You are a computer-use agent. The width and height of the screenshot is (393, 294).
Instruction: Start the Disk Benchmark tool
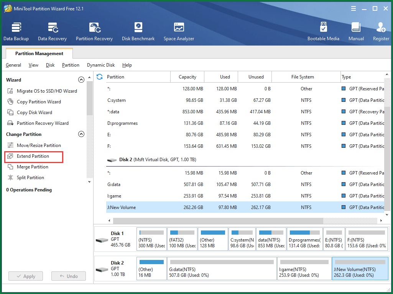click(x=138, y=32)
